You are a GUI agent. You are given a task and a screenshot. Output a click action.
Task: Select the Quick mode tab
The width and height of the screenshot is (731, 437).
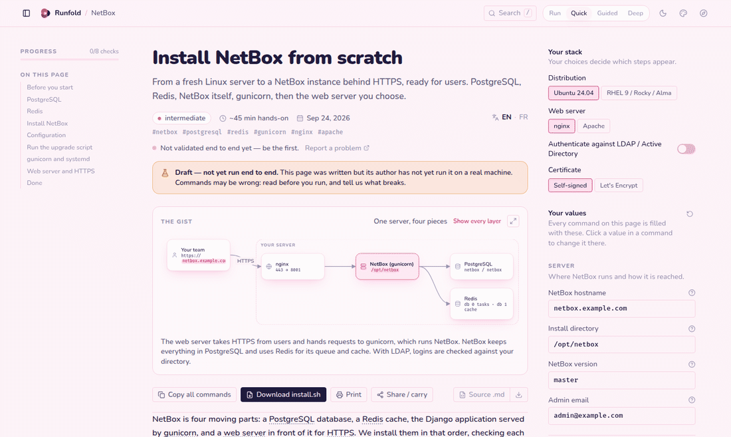click(579, 13)
